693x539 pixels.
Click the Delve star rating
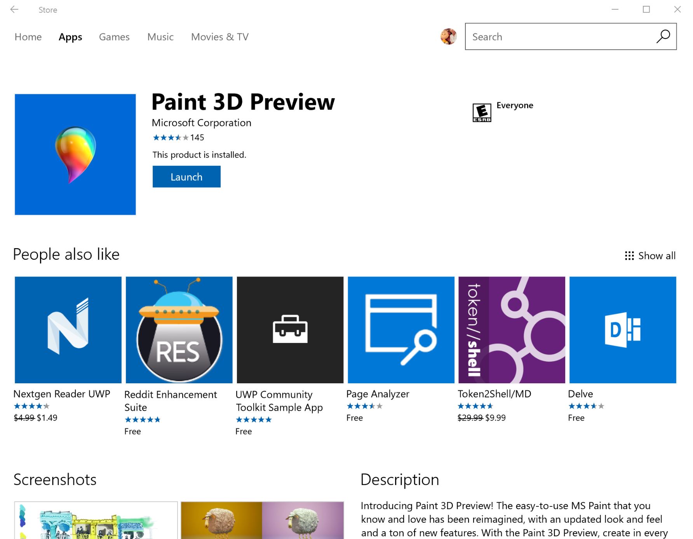coord(586,406)
